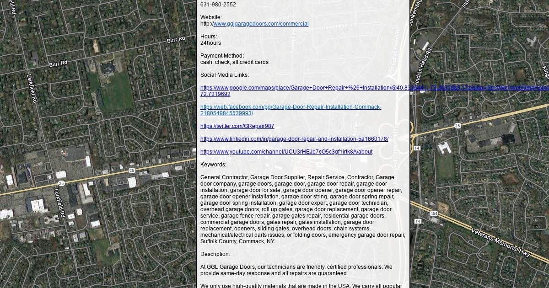Click the Payment Method heading

pos(222,56)
